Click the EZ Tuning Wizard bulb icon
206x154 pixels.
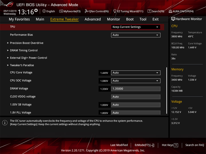(115, 11)
